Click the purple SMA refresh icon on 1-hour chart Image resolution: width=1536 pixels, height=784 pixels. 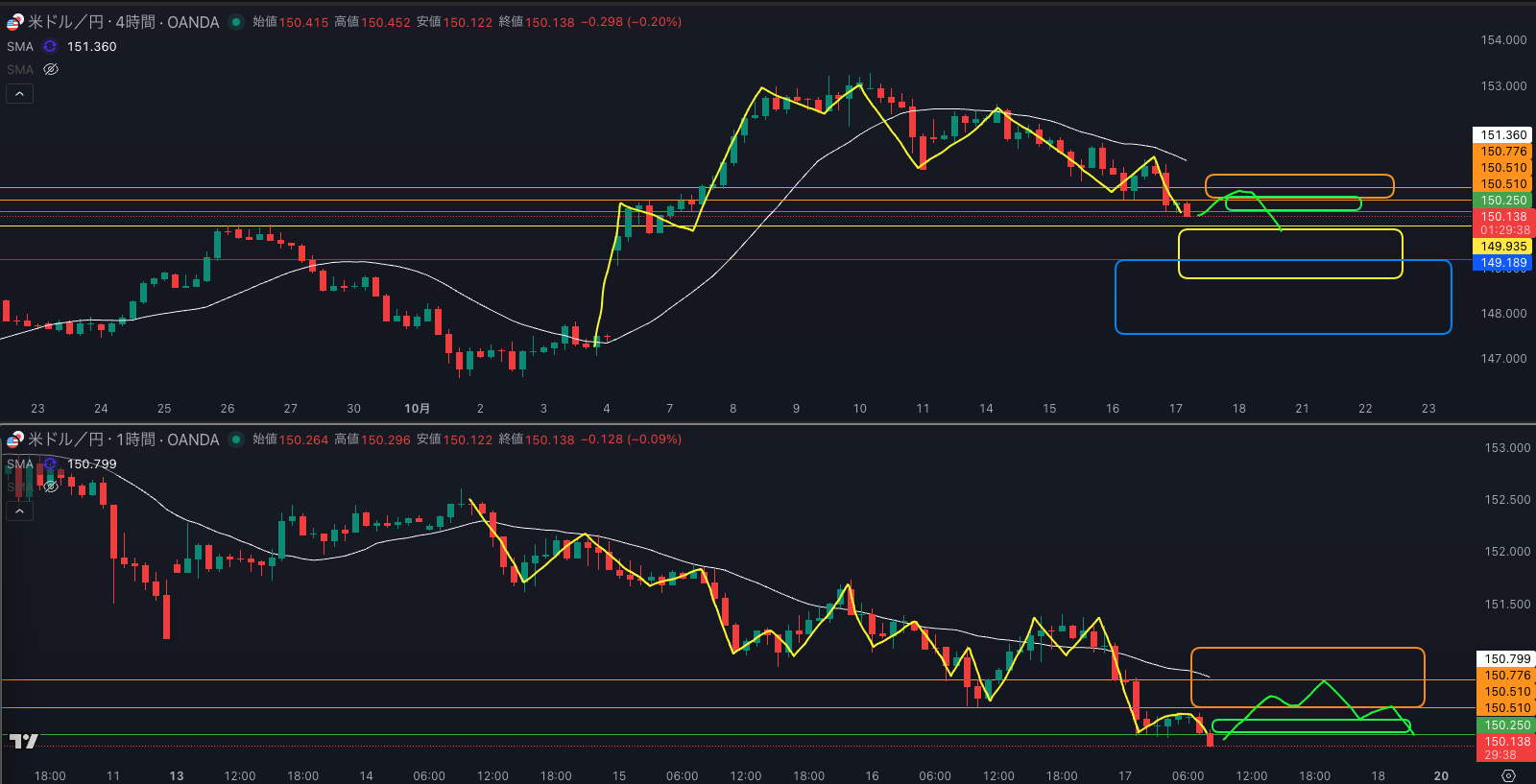coord(50,463)
